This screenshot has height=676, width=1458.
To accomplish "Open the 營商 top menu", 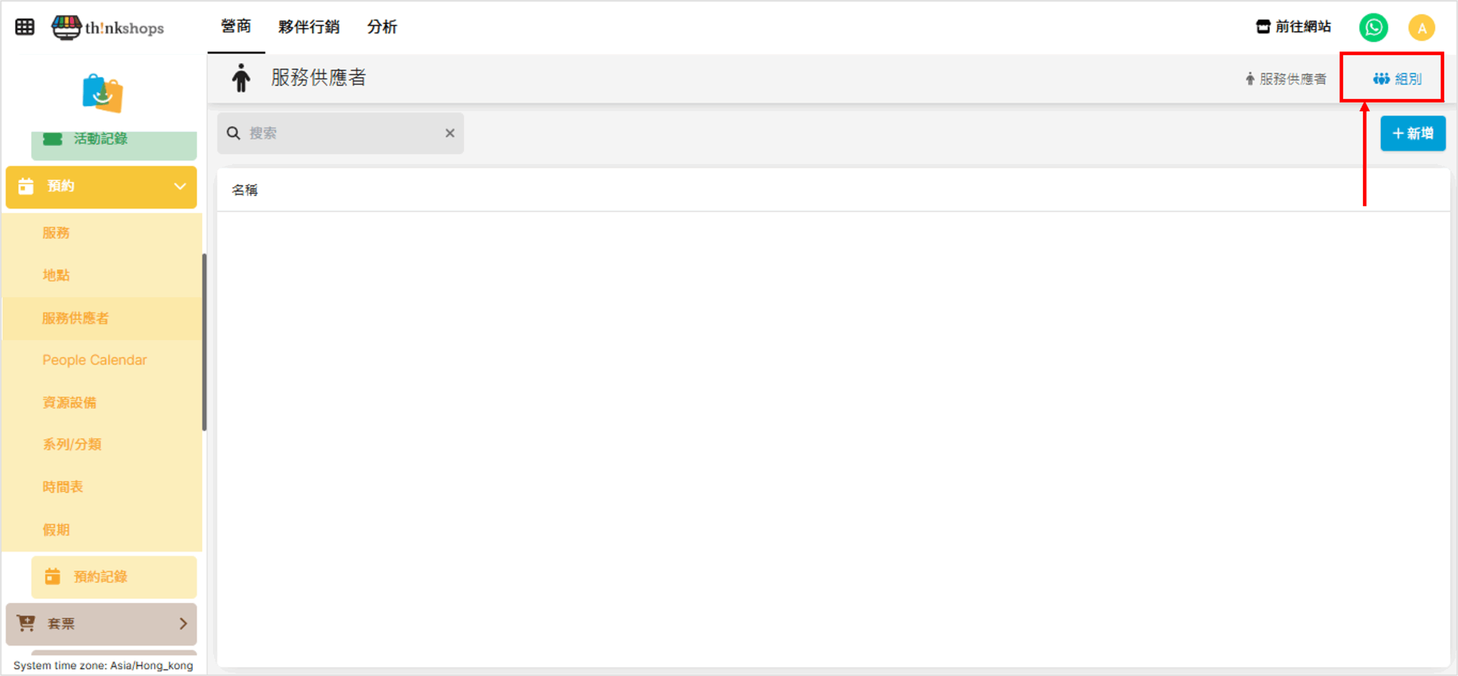I will (236, 27).
